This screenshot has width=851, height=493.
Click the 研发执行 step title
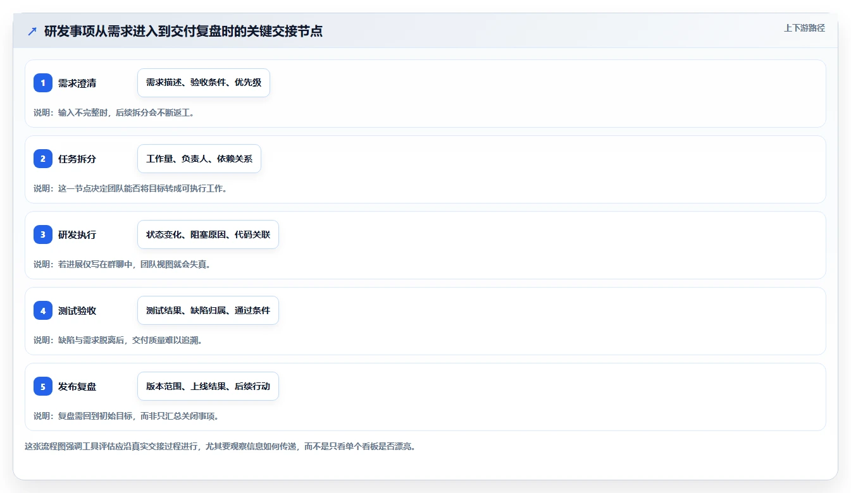tap(77, 234)
